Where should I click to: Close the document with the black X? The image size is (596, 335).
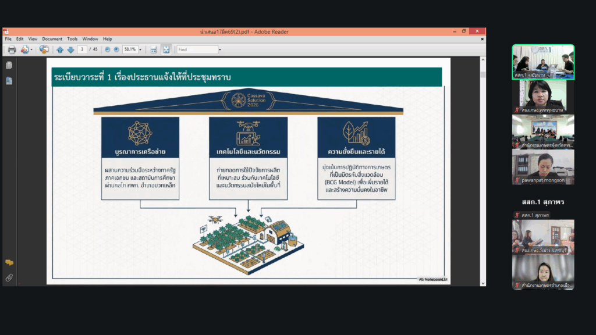pos(481,38)
